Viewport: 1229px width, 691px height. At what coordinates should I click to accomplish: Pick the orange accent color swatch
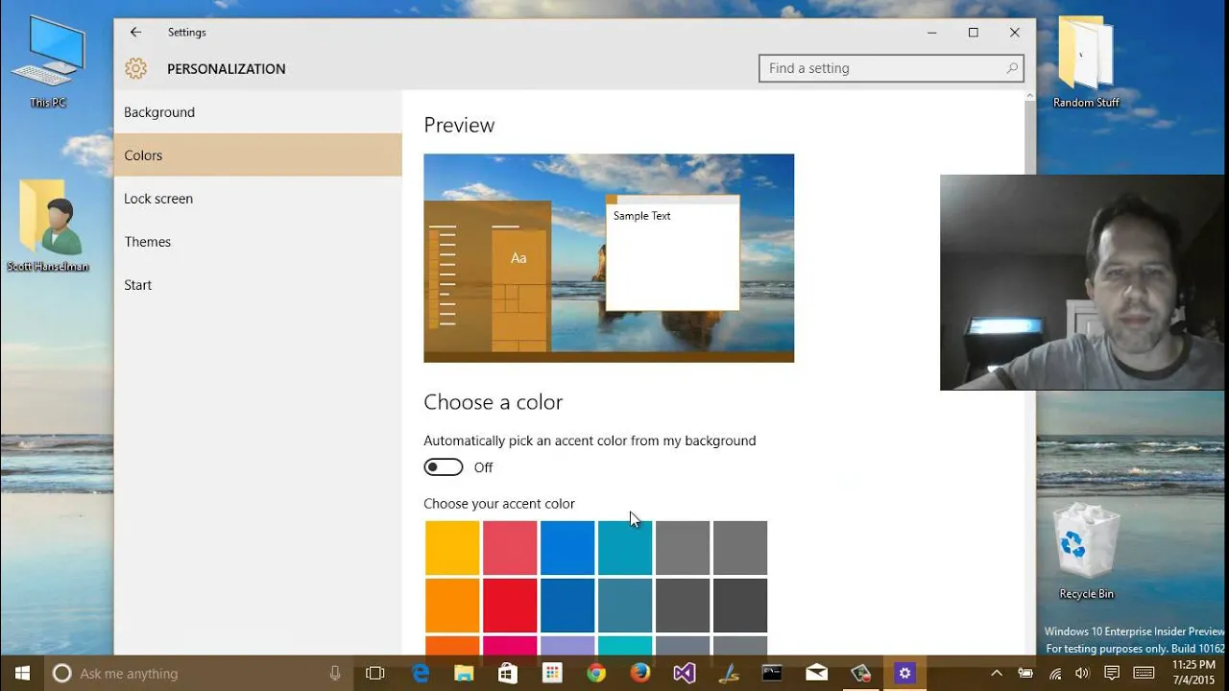[452, 606]
